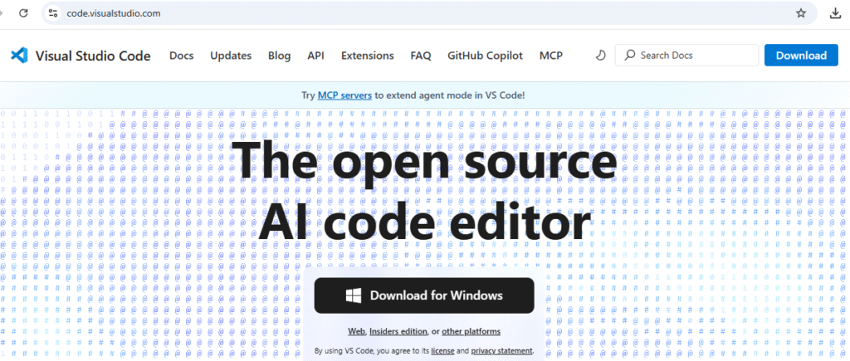Open the GitHub Copilot page
This screenshot has height=361, width=850.
click(485, 56)
